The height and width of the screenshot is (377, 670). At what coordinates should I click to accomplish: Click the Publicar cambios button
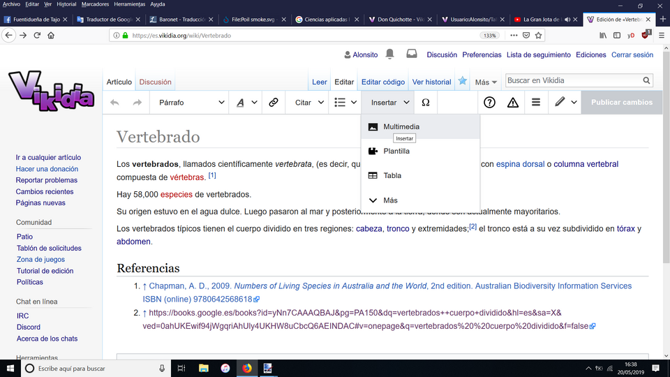point(622,103)
